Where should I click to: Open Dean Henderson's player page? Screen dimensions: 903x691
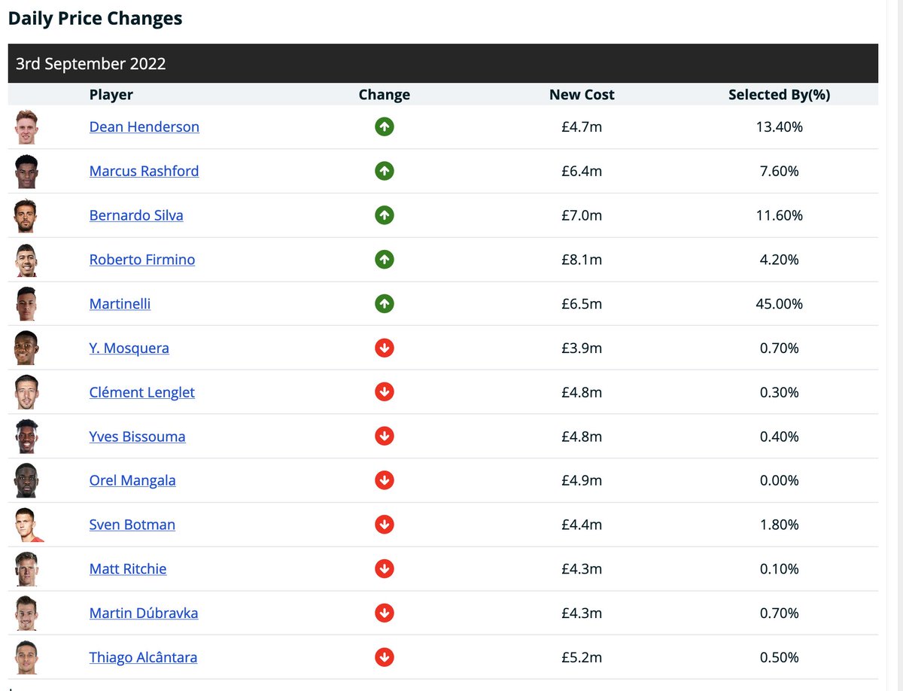(x=144, y=126)
